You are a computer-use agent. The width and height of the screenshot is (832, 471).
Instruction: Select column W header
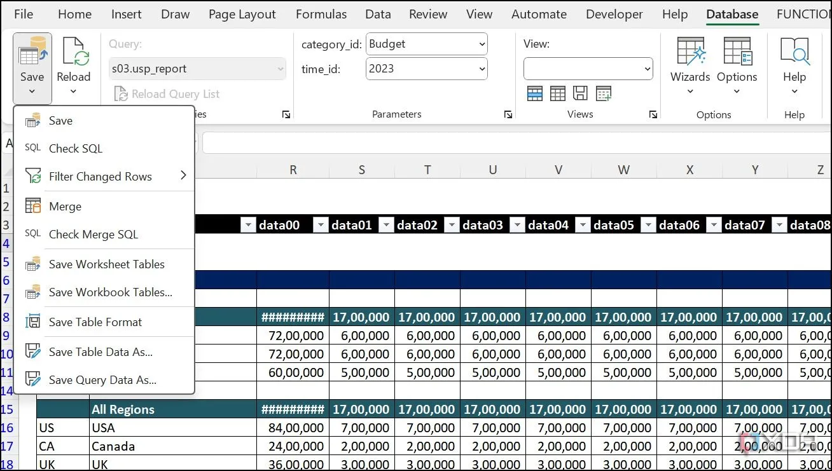(623, 170)
